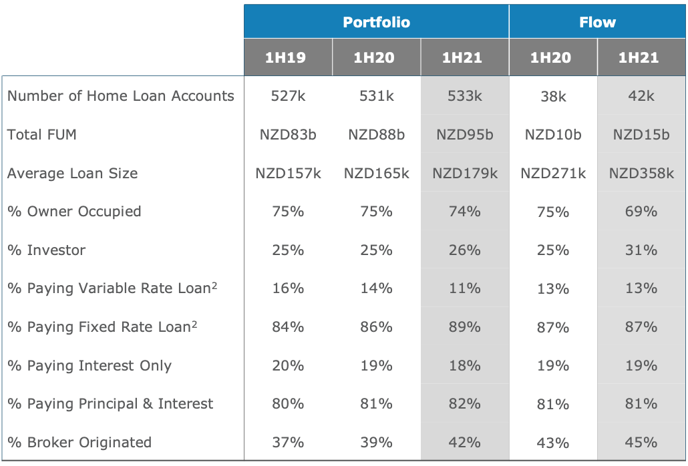
Task: Select the % Paying Variable Rate Loan label
Action: pyautogui.click(x=112, y=288)
